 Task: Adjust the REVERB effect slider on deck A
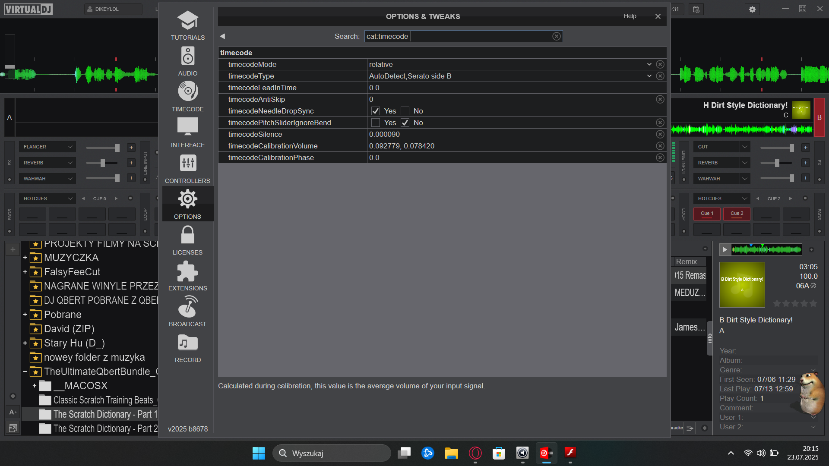pos(103,163)
